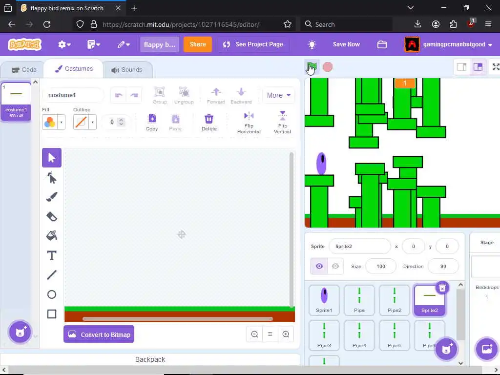Reset paint canvas zoom
This screenshot has width=500, height=375.
coord(270,334)
